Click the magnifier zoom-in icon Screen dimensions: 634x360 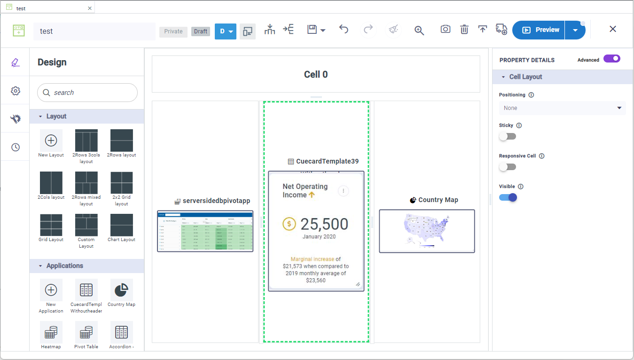tap(419, 31)
